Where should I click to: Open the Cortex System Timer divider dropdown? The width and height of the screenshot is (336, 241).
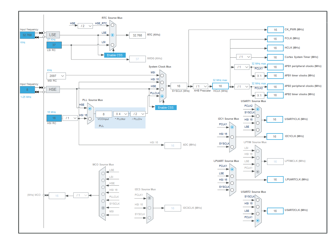click(244, 57)
